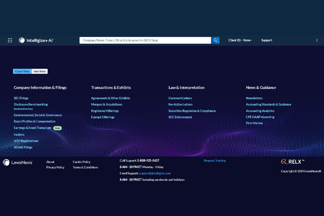This screenshot has width=324, height=216.
Task: Open Disclosure Benchmarking
Action: tap(31, 104)
